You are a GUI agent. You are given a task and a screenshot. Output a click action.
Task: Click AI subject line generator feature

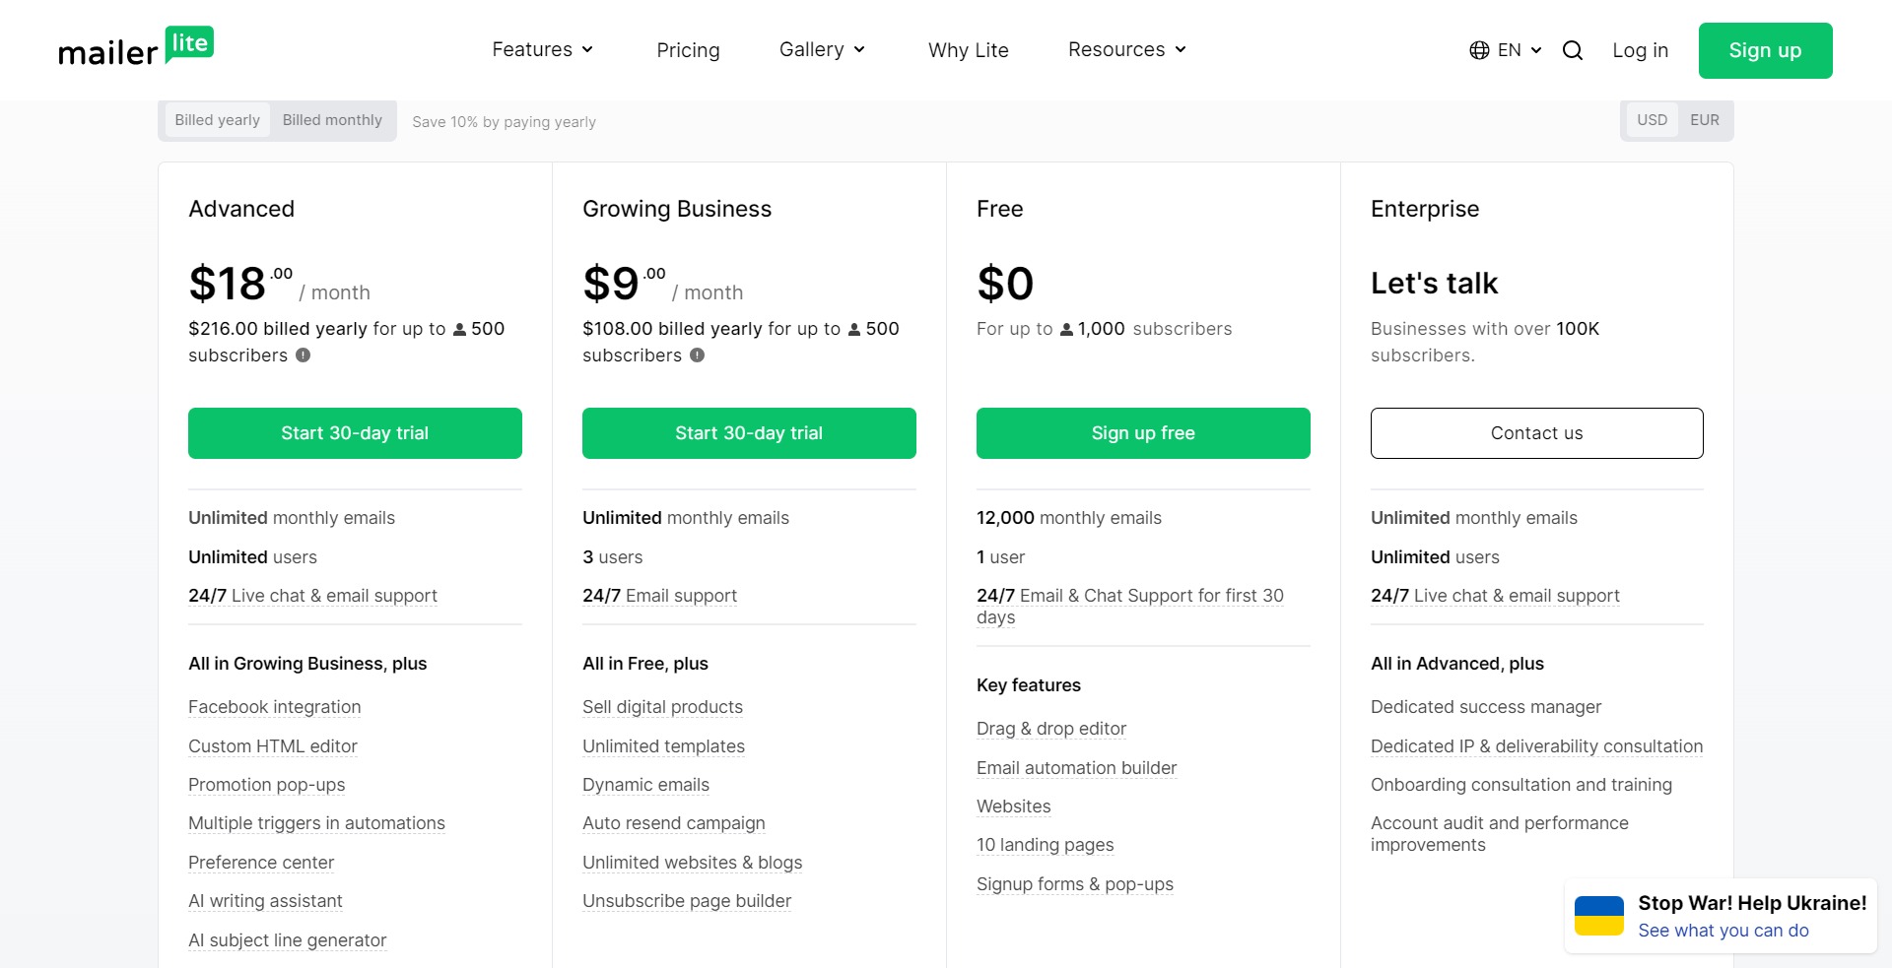click(x=287, y=940)
